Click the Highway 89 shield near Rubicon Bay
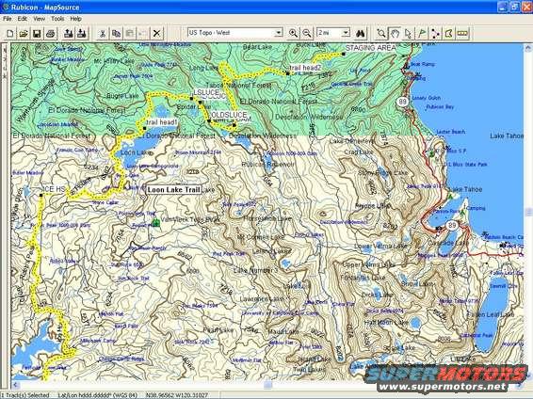The width and height of the screenshot is (533, 399). click(x=402, y=102)
